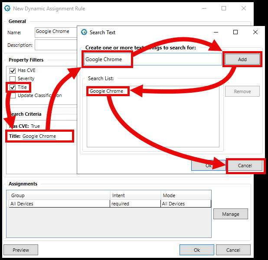The width and height of the screenshot is (268, 260).
Task: Toggle the Title property filter checkbox
Action: [13, 87]
